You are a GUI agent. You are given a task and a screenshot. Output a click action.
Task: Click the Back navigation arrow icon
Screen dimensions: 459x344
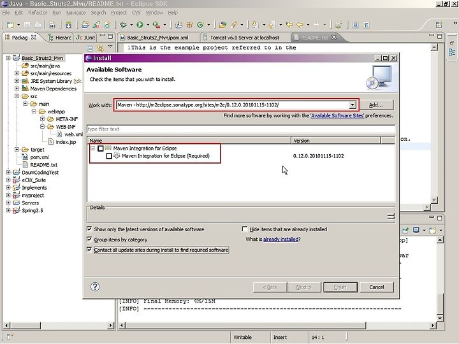[x=300, y=25]
